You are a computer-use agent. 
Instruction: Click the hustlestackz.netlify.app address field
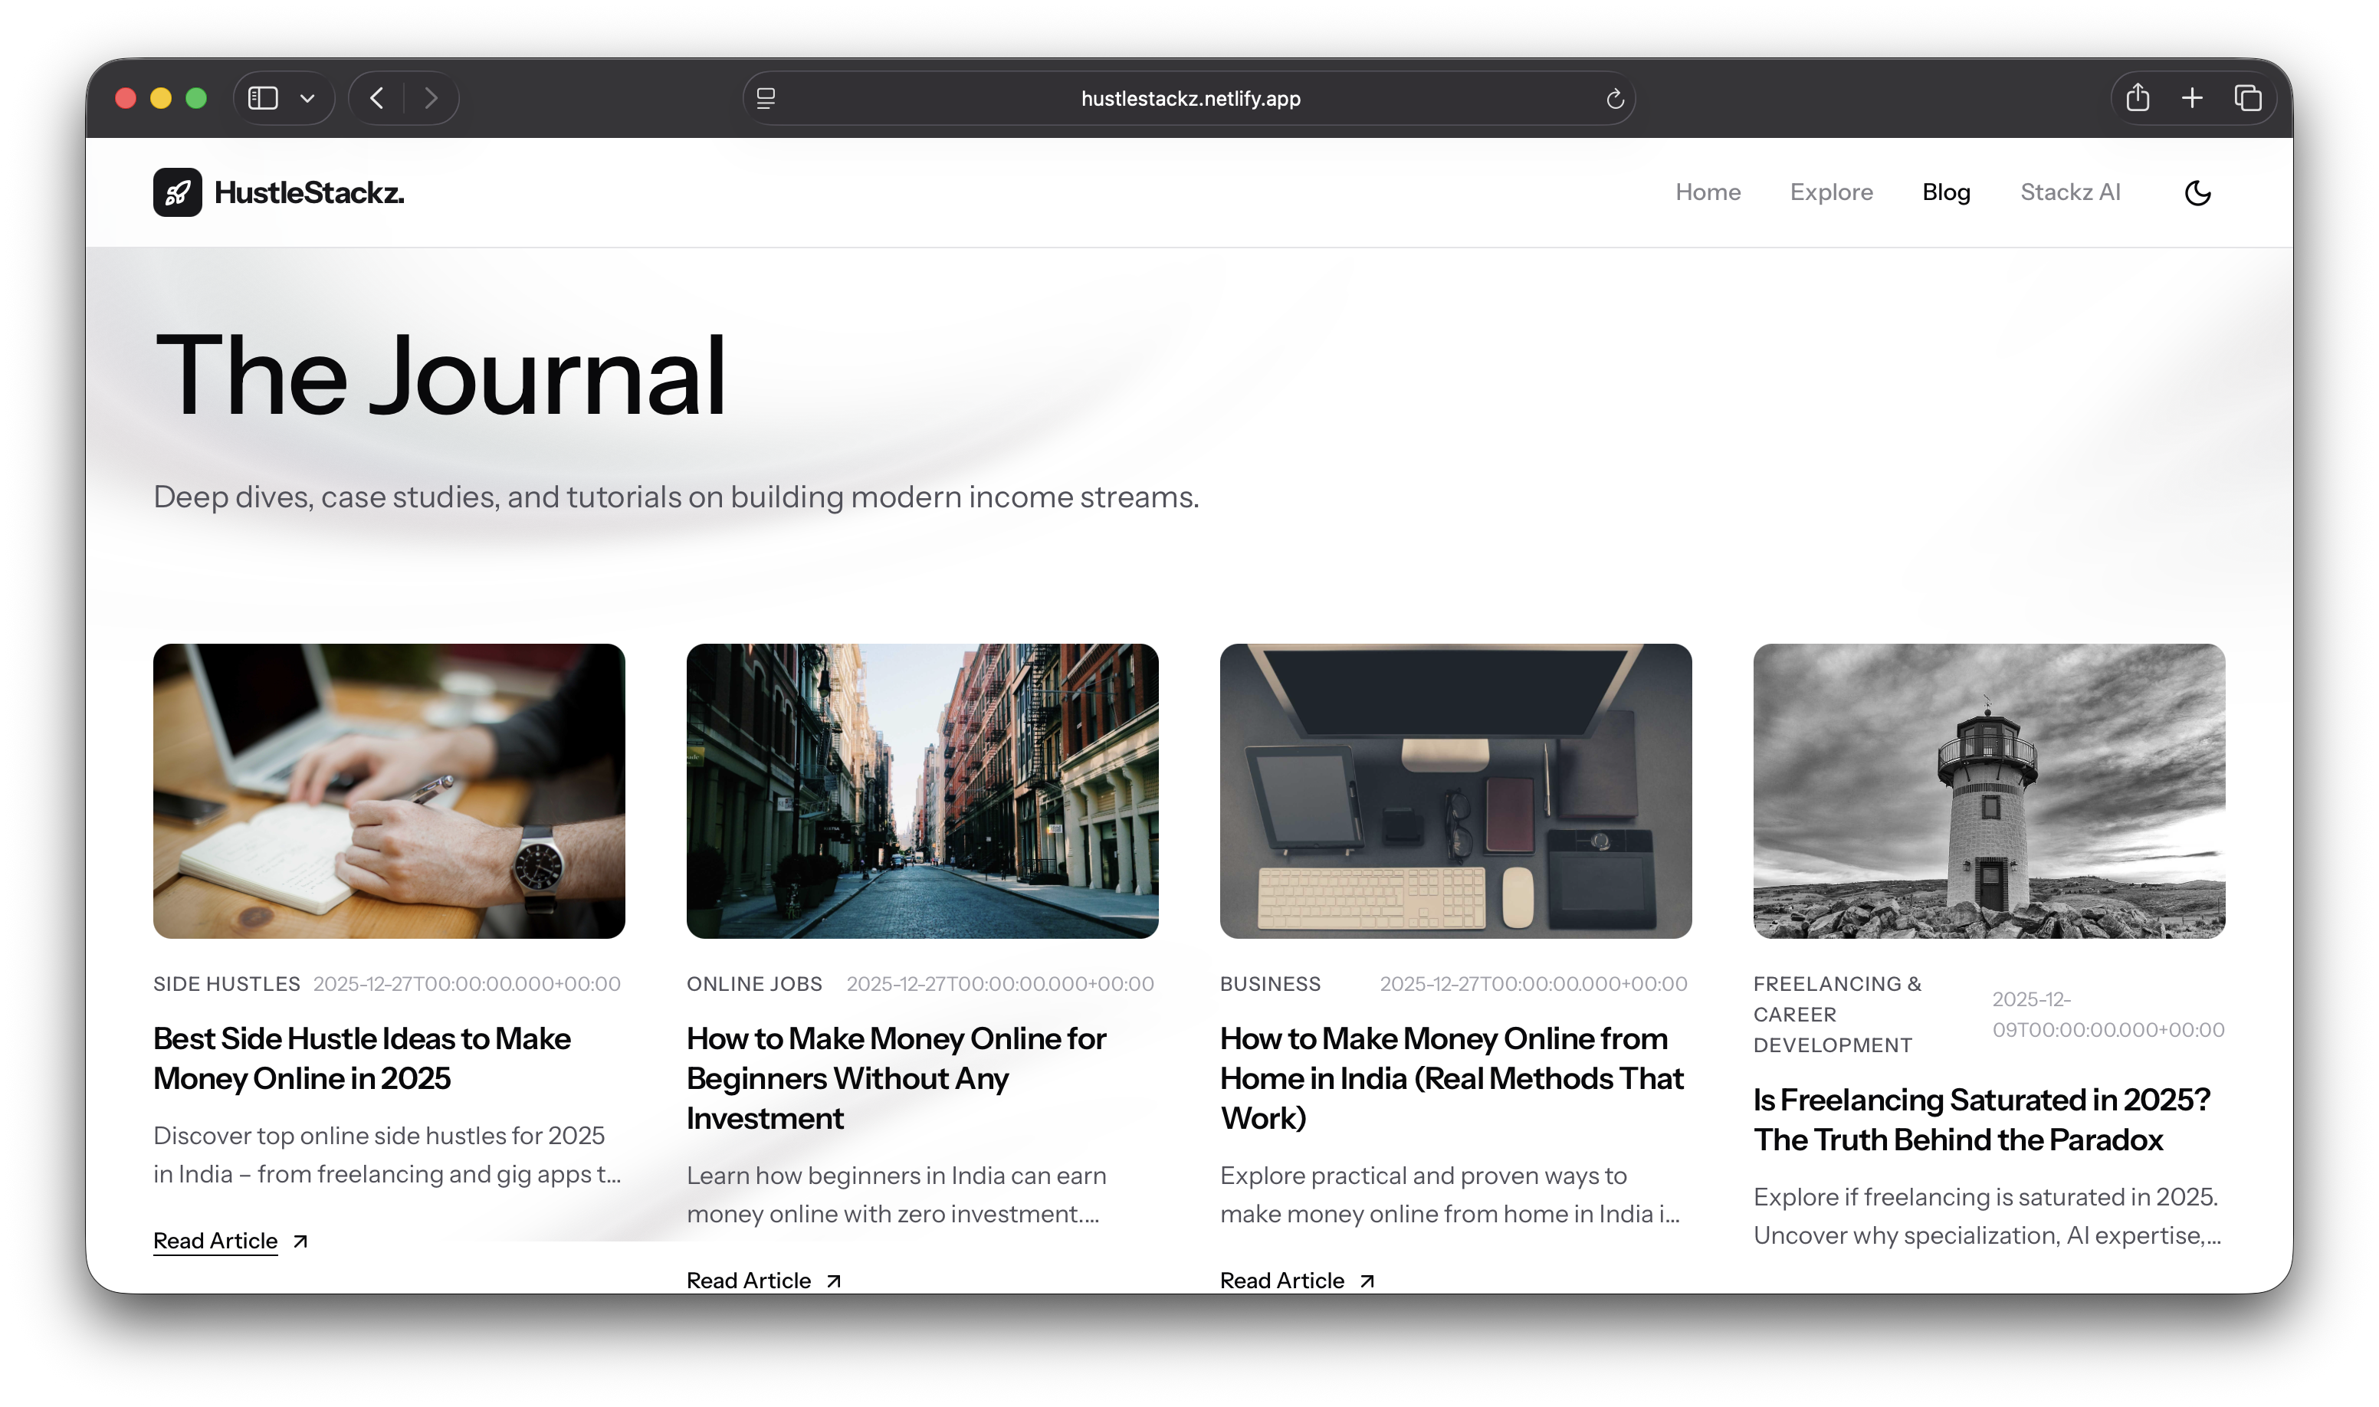tap(1190, 99)
